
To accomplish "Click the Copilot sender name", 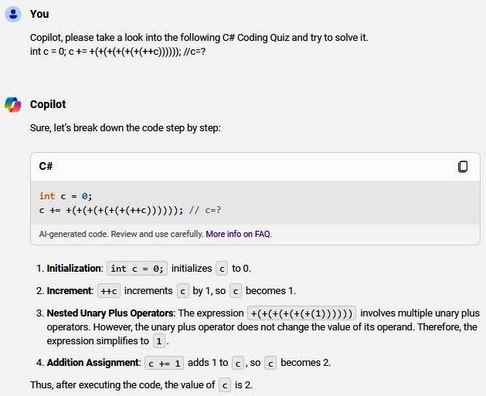I will click(x=48, y=104).
